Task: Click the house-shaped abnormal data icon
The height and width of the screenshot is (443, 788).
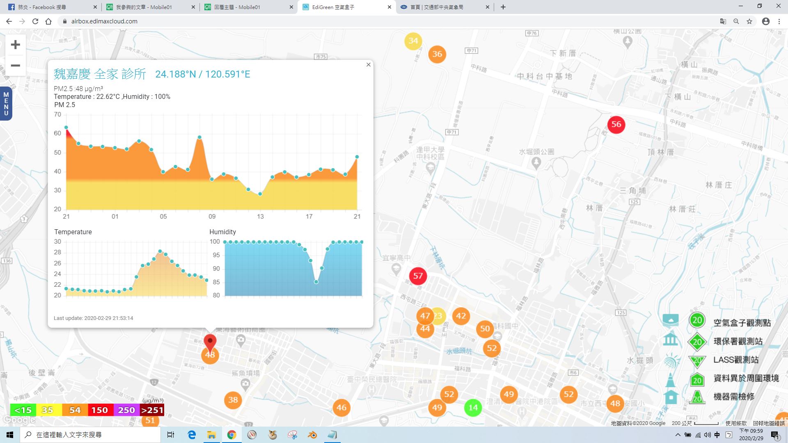Action: coord(671,397)
